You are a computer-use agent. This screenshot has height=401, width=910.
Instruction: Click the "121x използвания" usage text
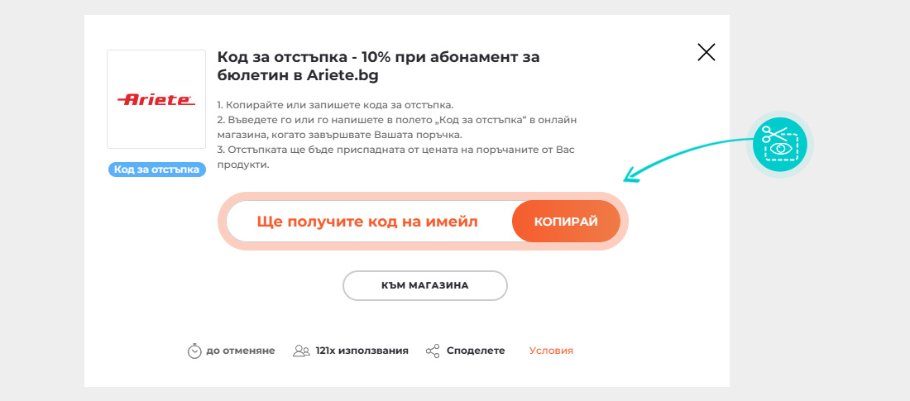pyautogui.click(x=362, y=351)
